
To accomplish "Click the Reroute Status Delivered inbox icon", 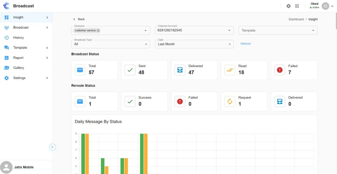I will click(280, 101).
